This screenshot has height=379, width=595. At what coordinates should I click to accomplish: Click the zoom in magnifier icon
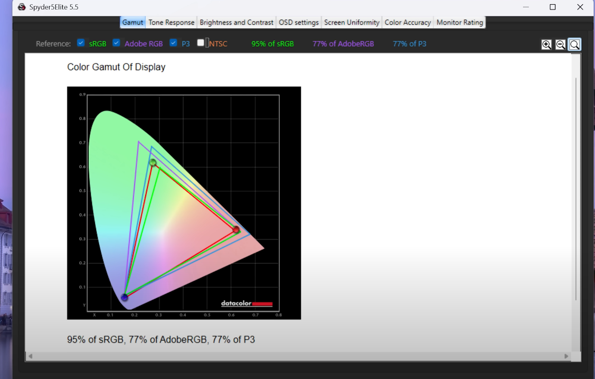(x=546, y=44)
